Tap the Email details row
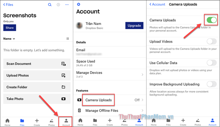220x127 pixels. (110, 52)
